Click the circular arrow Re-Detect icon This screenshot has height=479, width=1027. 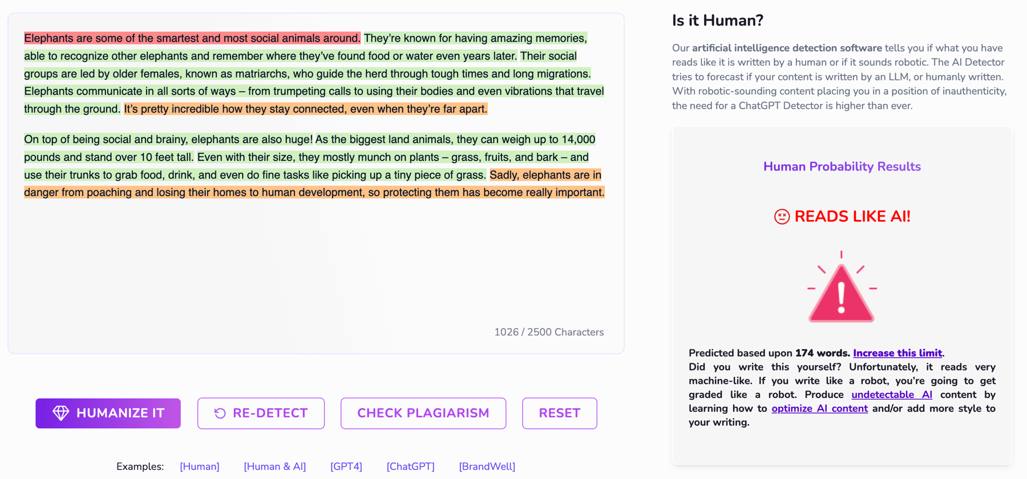[x=220, y=413]
